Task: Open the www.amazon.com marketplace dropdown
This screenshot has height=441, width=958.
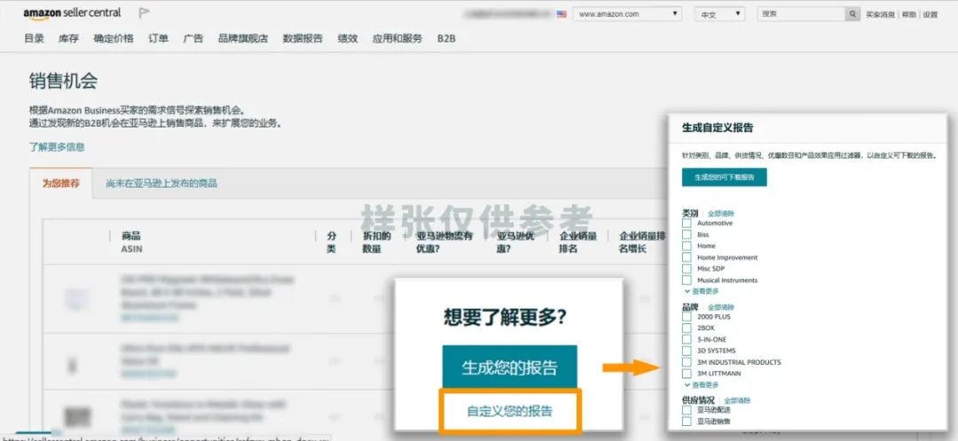Action: pos(627,14)
